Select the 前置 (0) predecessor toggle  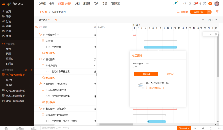[146, 74]
